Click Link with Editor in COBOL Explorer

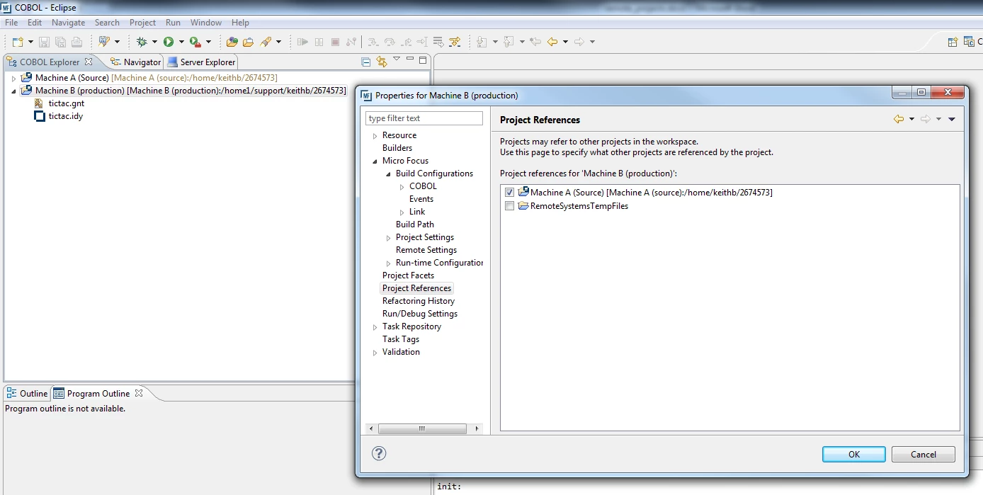click(x=382, y=62)
